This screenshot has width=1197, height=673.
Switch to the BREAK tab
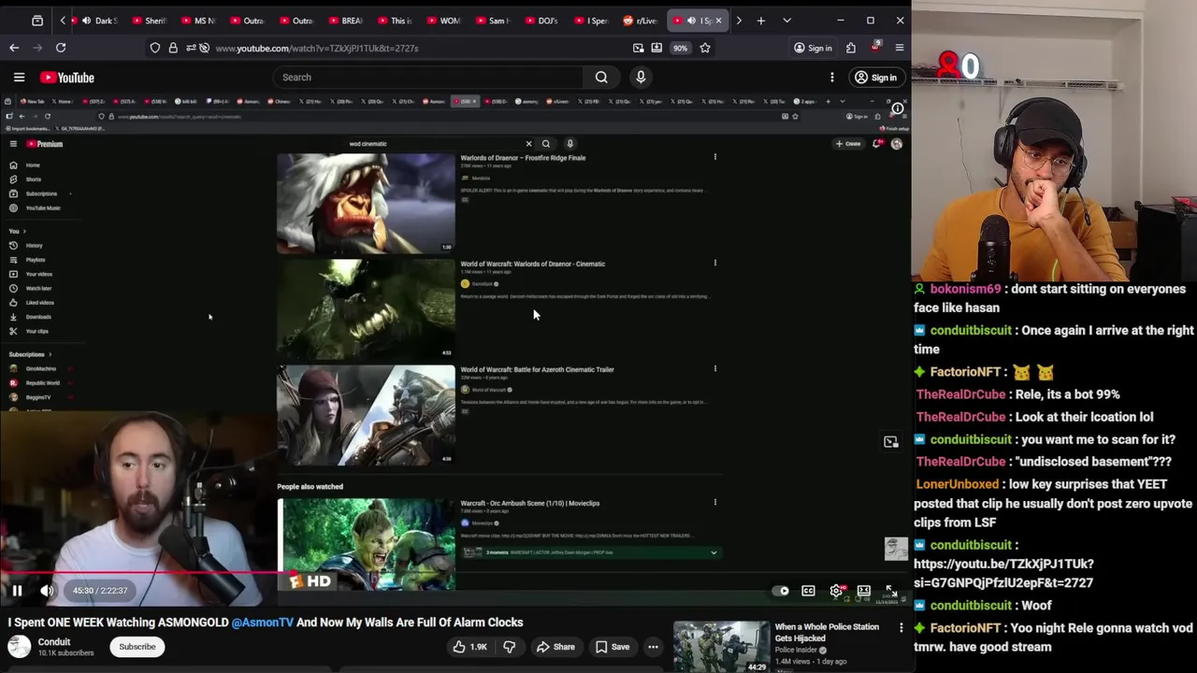click(346, 21)
